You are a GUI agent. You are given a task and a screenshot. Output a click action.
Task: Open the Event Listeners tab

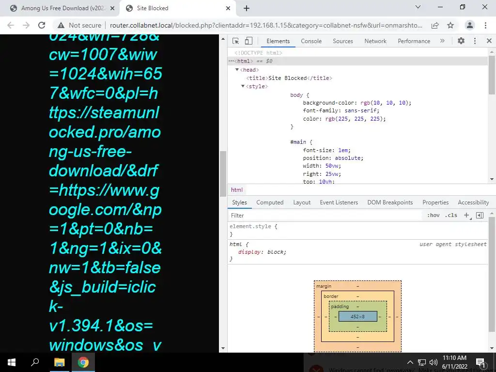[x=339, y=202]
